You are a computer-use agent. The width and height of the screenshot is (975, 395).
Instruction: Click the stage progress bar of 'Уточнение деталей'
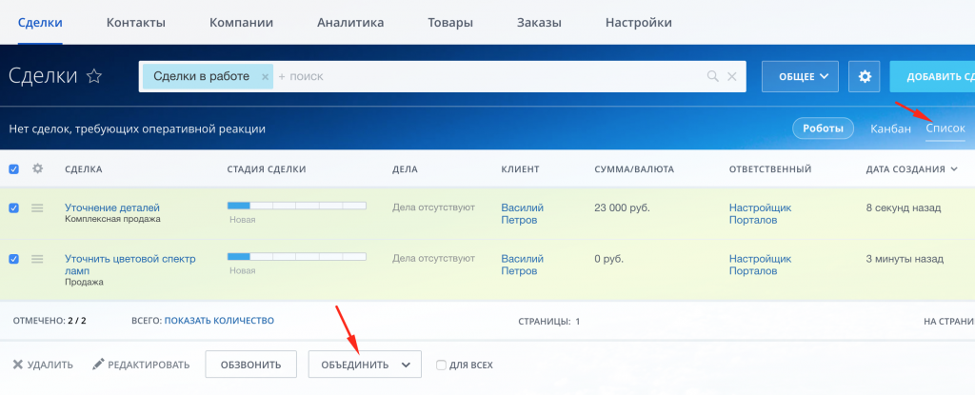coord(297,206)
